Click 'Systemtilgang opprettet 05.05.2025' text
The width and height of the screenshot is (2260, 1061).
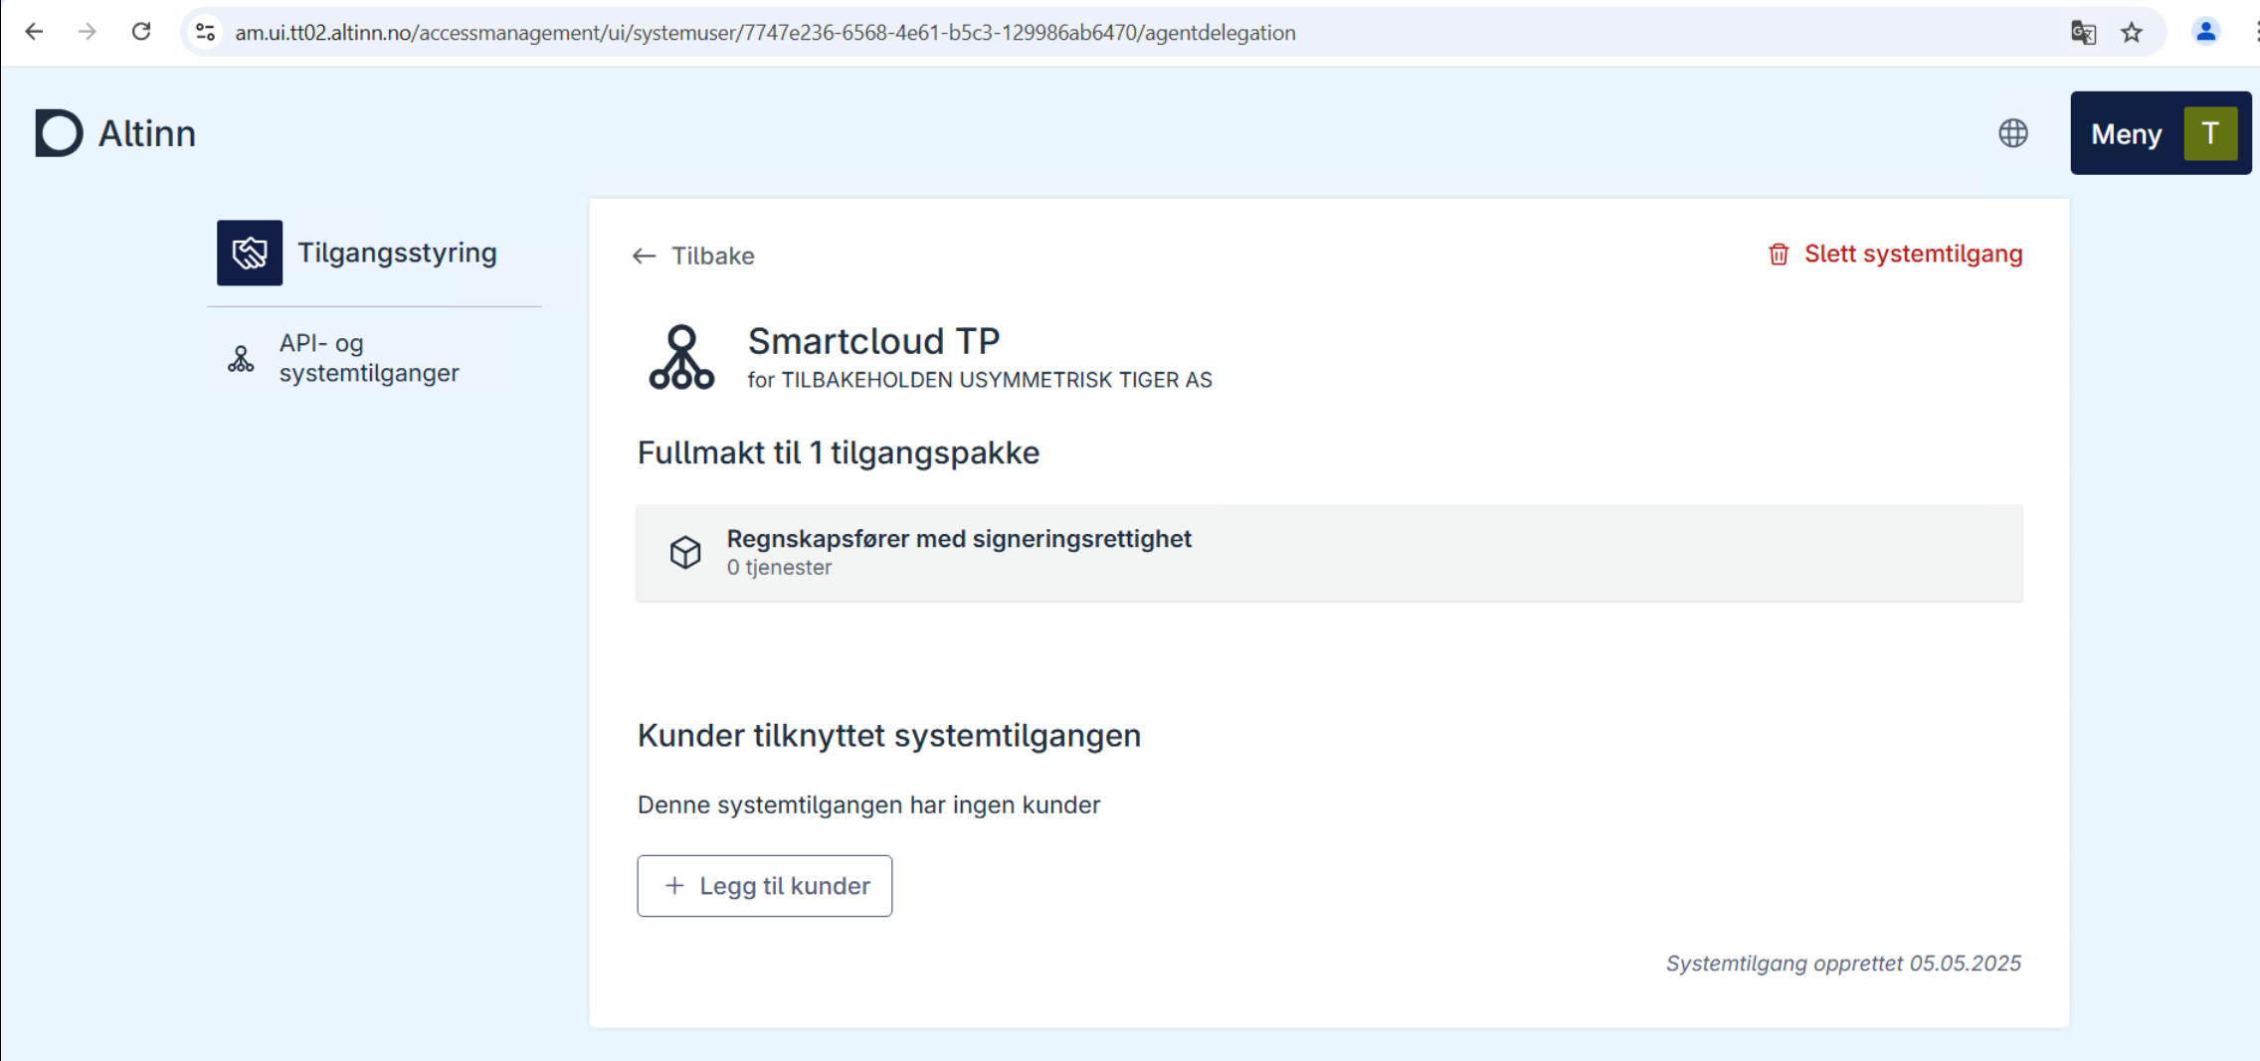(1843, 963)
